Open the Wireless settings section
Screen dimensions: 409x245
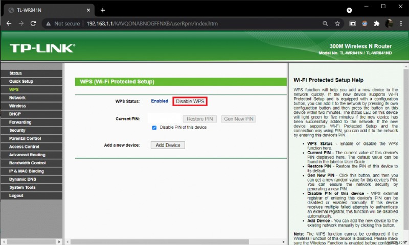32,106
